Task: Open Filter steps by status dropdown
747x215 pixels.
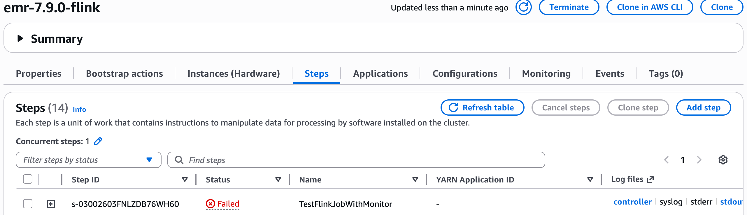Action: coord(88,160)
